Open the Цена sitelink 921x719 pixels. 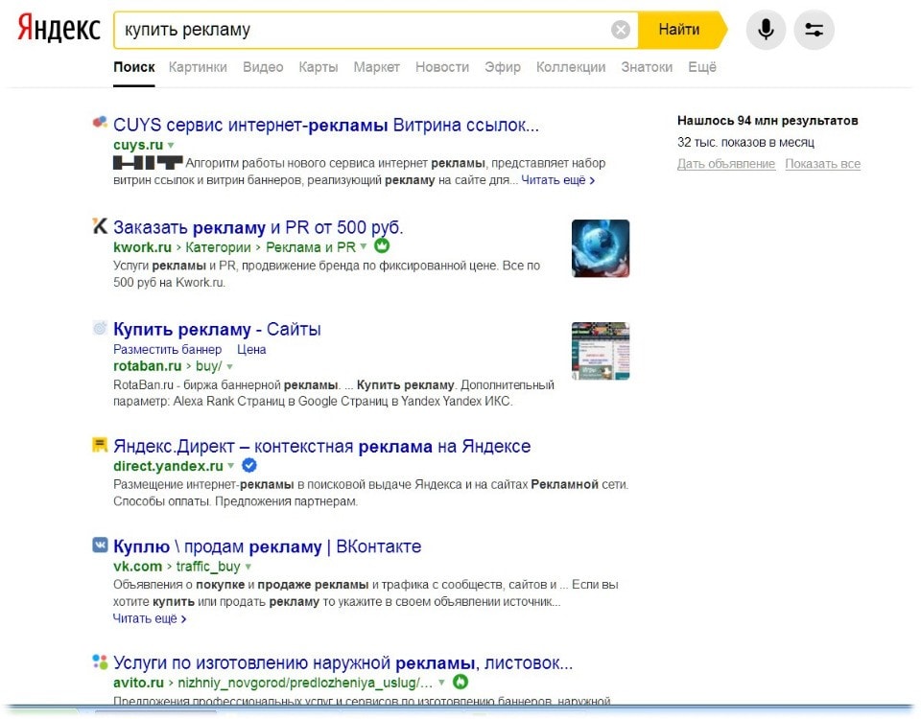click(x=251, y=349)
